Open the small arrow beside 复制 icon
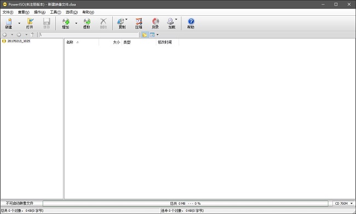The width and height of the screenshot is (356, 214). coord(127,19)
